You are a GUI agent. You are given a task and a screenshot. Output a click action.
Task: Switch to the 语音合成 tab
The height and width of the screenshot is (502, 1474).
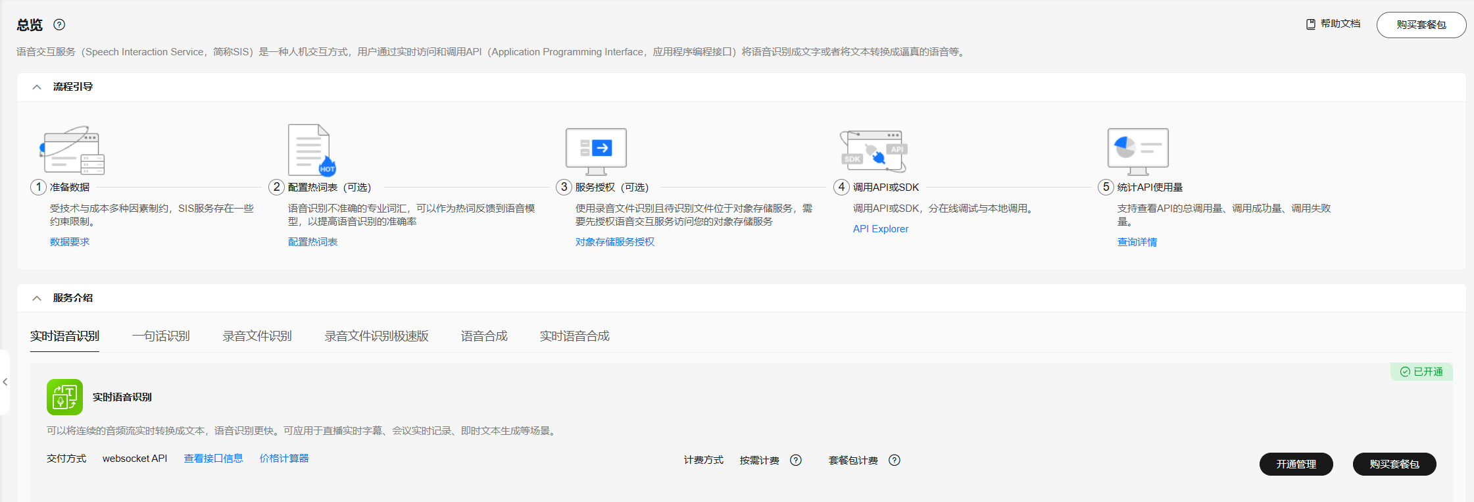click(x=484, y=336)
